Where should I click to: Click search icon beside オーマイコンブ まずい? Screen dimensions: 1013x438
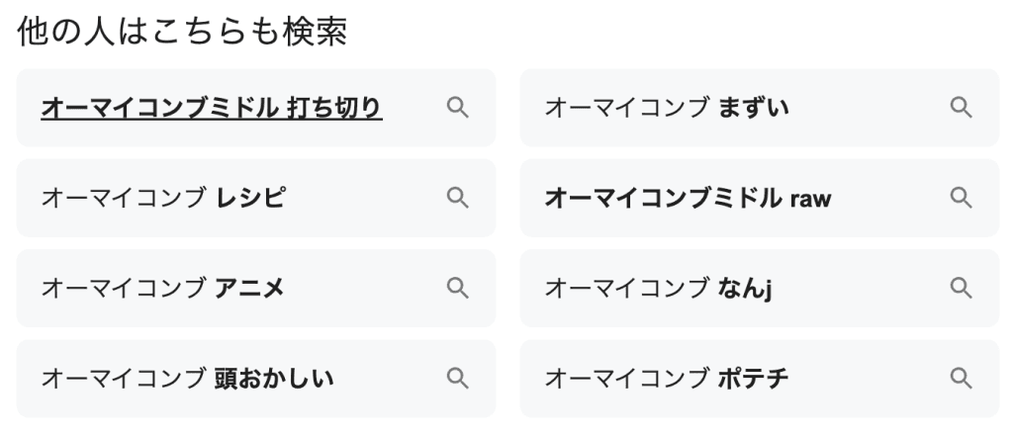[961, 108]
